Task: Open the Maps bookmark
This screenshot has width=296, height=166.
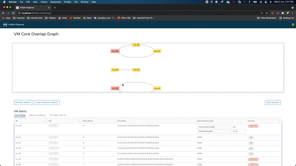Action: [x=87, y=18]
